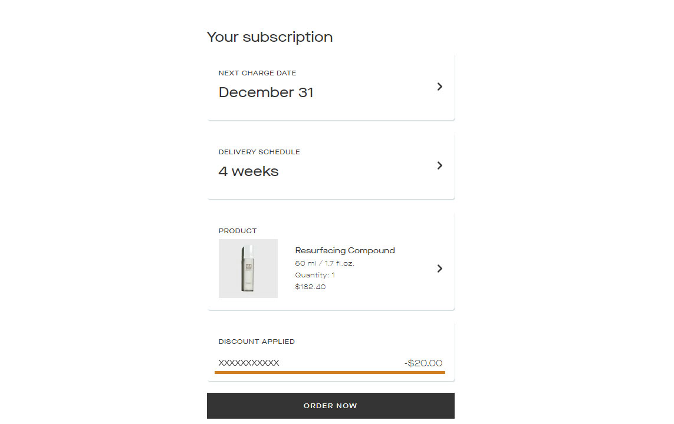Open product details chevron arrow
The width and height of the screenshot is (674, 424).
click(439, 269)
